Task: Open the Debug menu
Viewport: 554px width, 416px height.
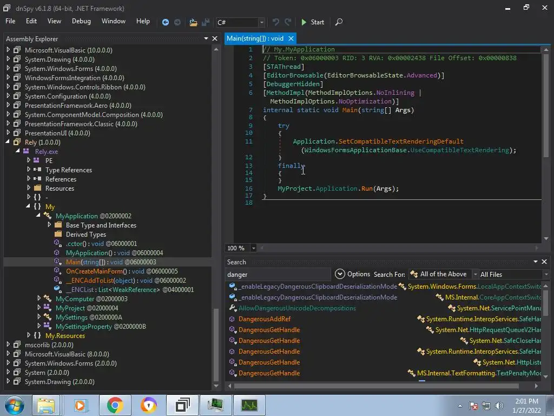Action: [81, 21]
